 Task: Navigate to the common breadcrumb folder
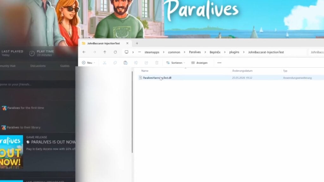[174, 52]
